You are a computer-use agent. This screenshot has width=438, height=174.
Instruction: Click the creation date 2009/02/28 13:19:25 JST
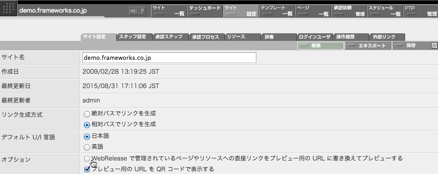tap(121, 71)
